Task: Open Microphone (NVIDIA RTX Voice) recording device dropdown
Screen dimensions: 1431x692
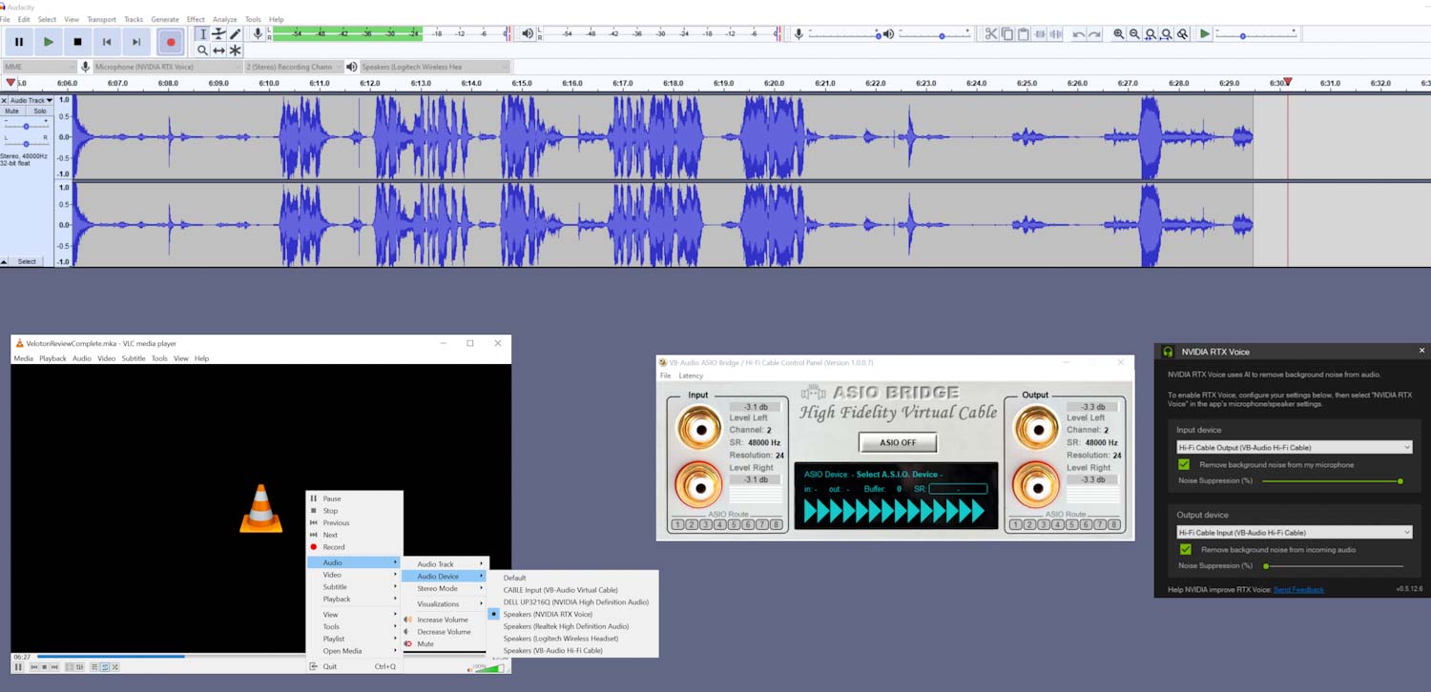Action: (167, 67)
